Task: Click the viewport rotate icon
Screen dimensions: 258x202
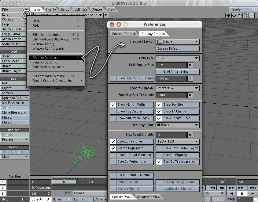Action: click(240, 16)
